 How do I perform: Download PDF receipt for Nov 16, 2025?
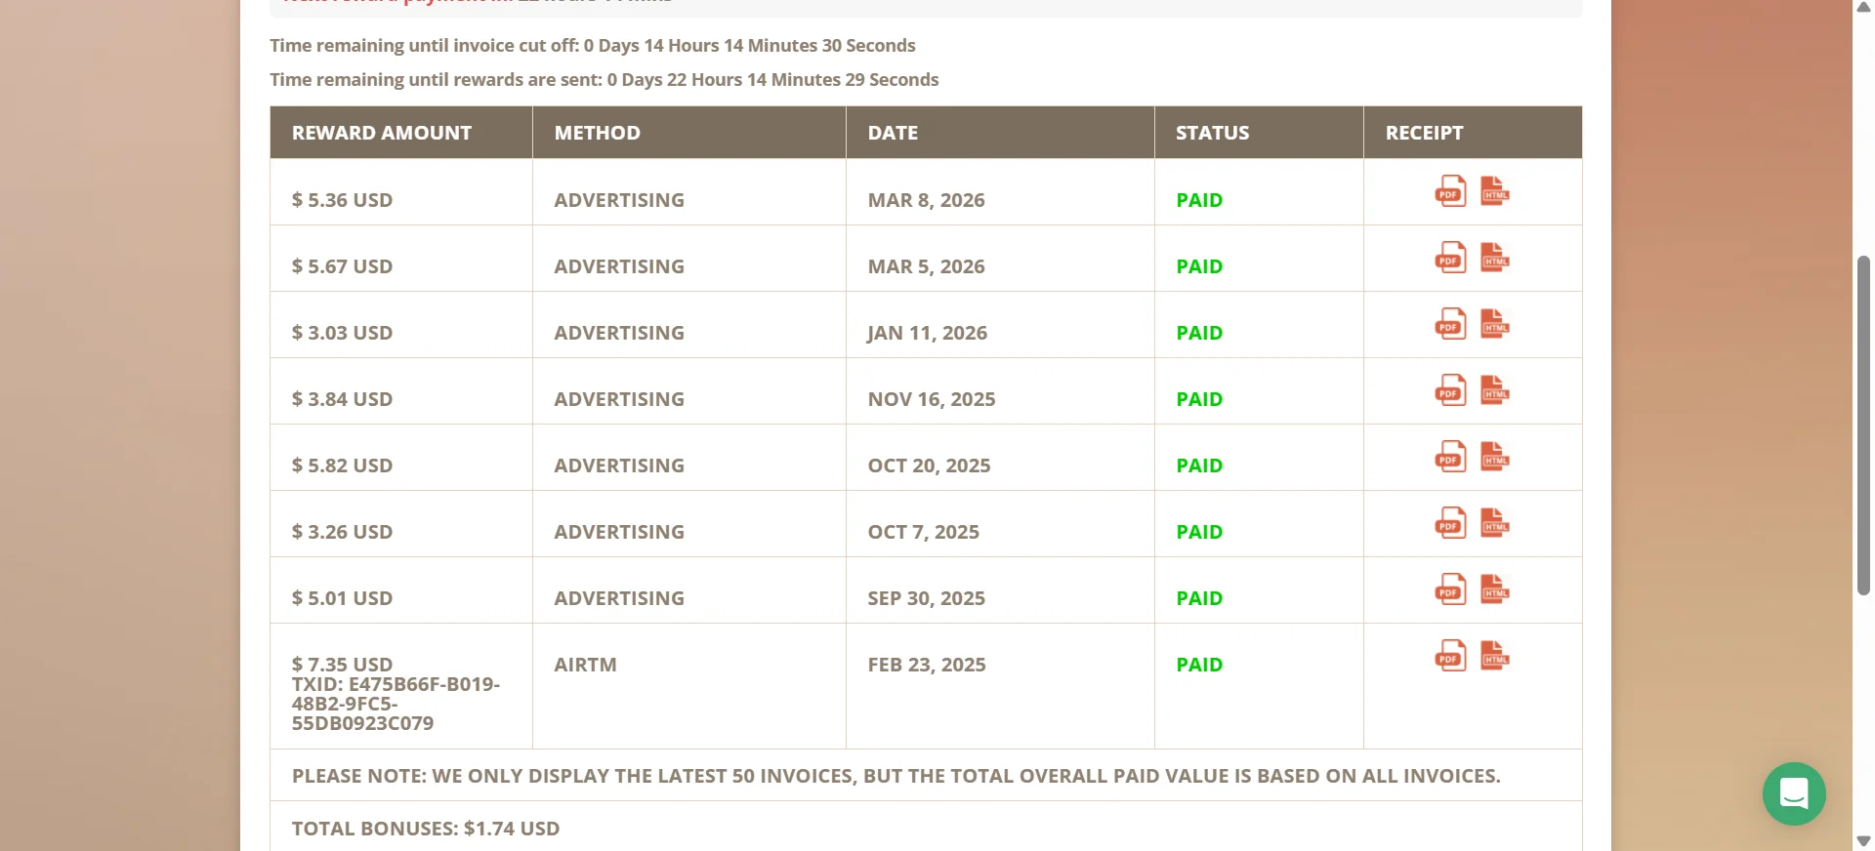coord(1450,390)
